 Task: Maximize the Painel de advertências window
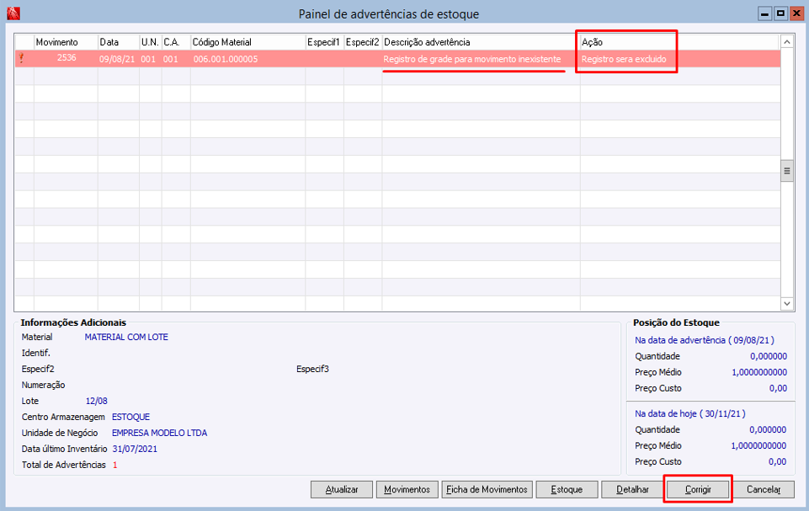[780, 13]
